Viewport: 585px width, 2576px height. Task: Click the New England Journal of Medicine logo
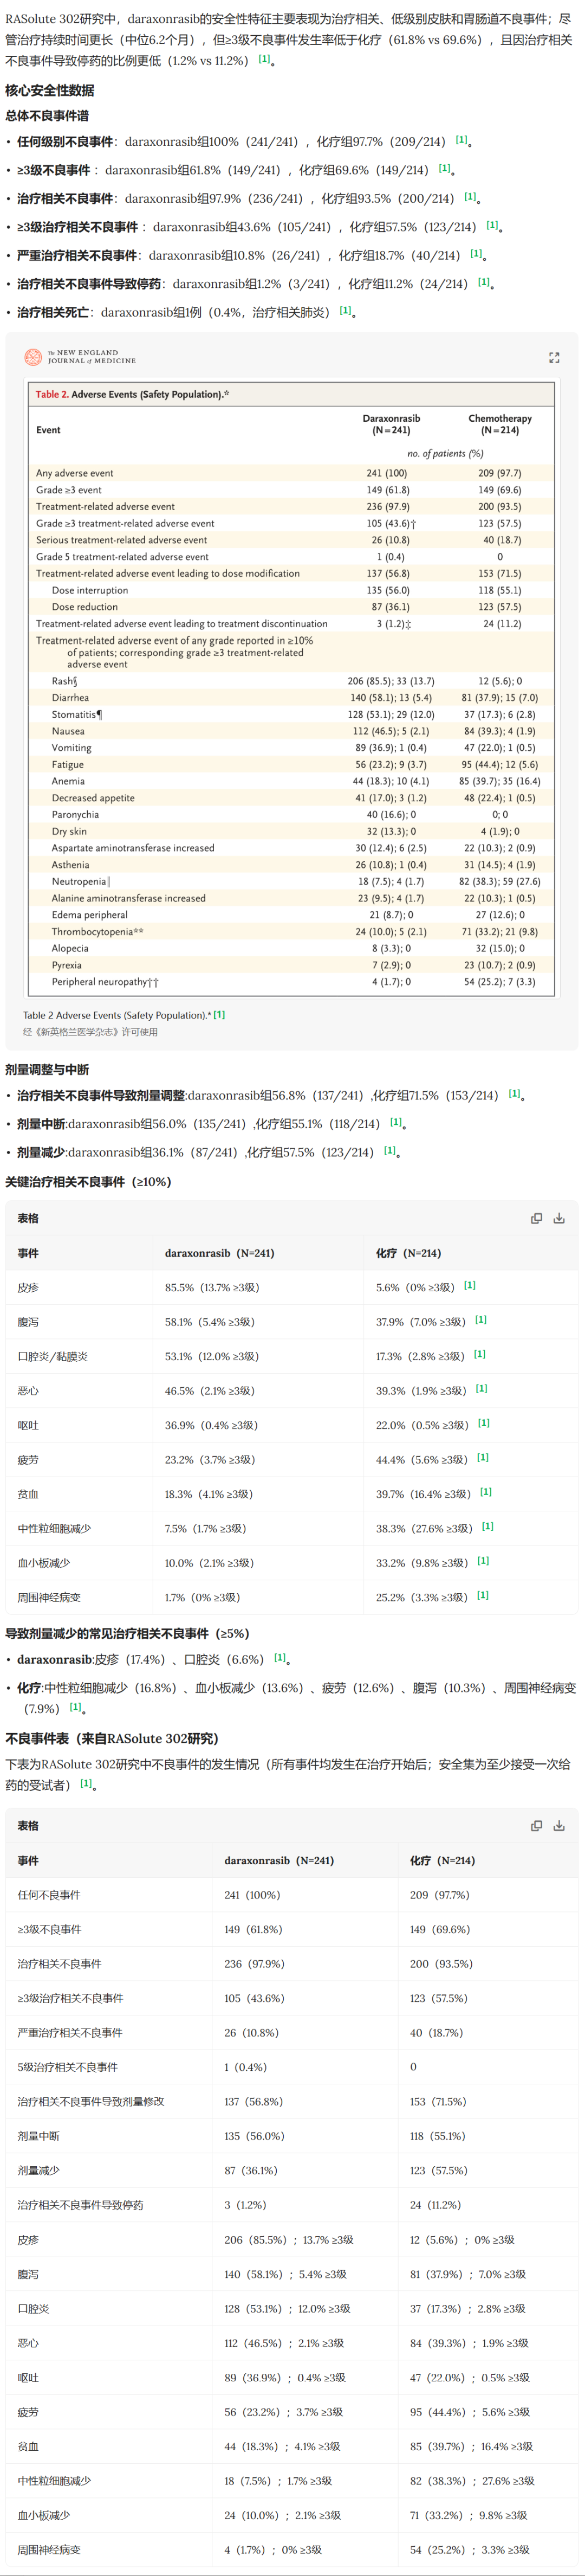pos(80,357)
